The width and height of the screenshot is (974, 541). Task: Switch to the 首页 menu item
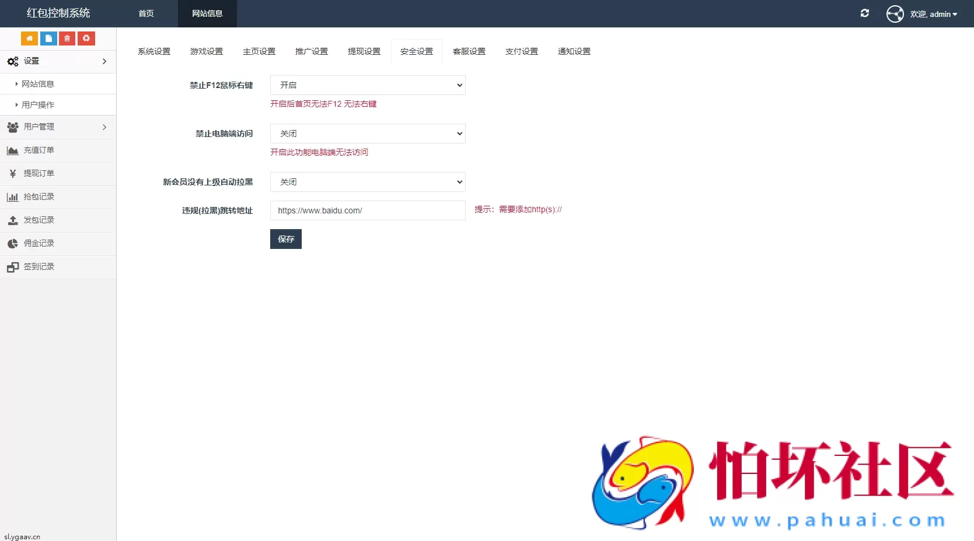tap(145, 13)
